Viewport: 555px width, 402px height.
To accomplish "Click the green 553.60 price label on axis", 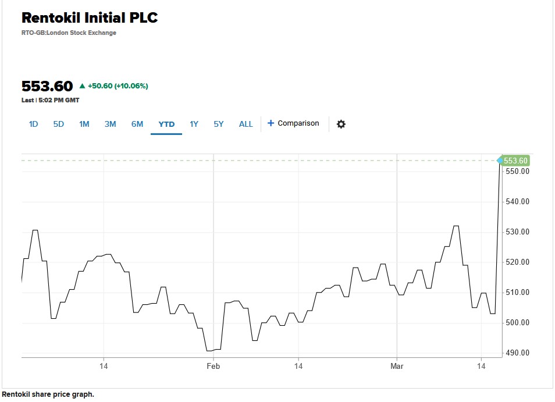I will (515, 161).
